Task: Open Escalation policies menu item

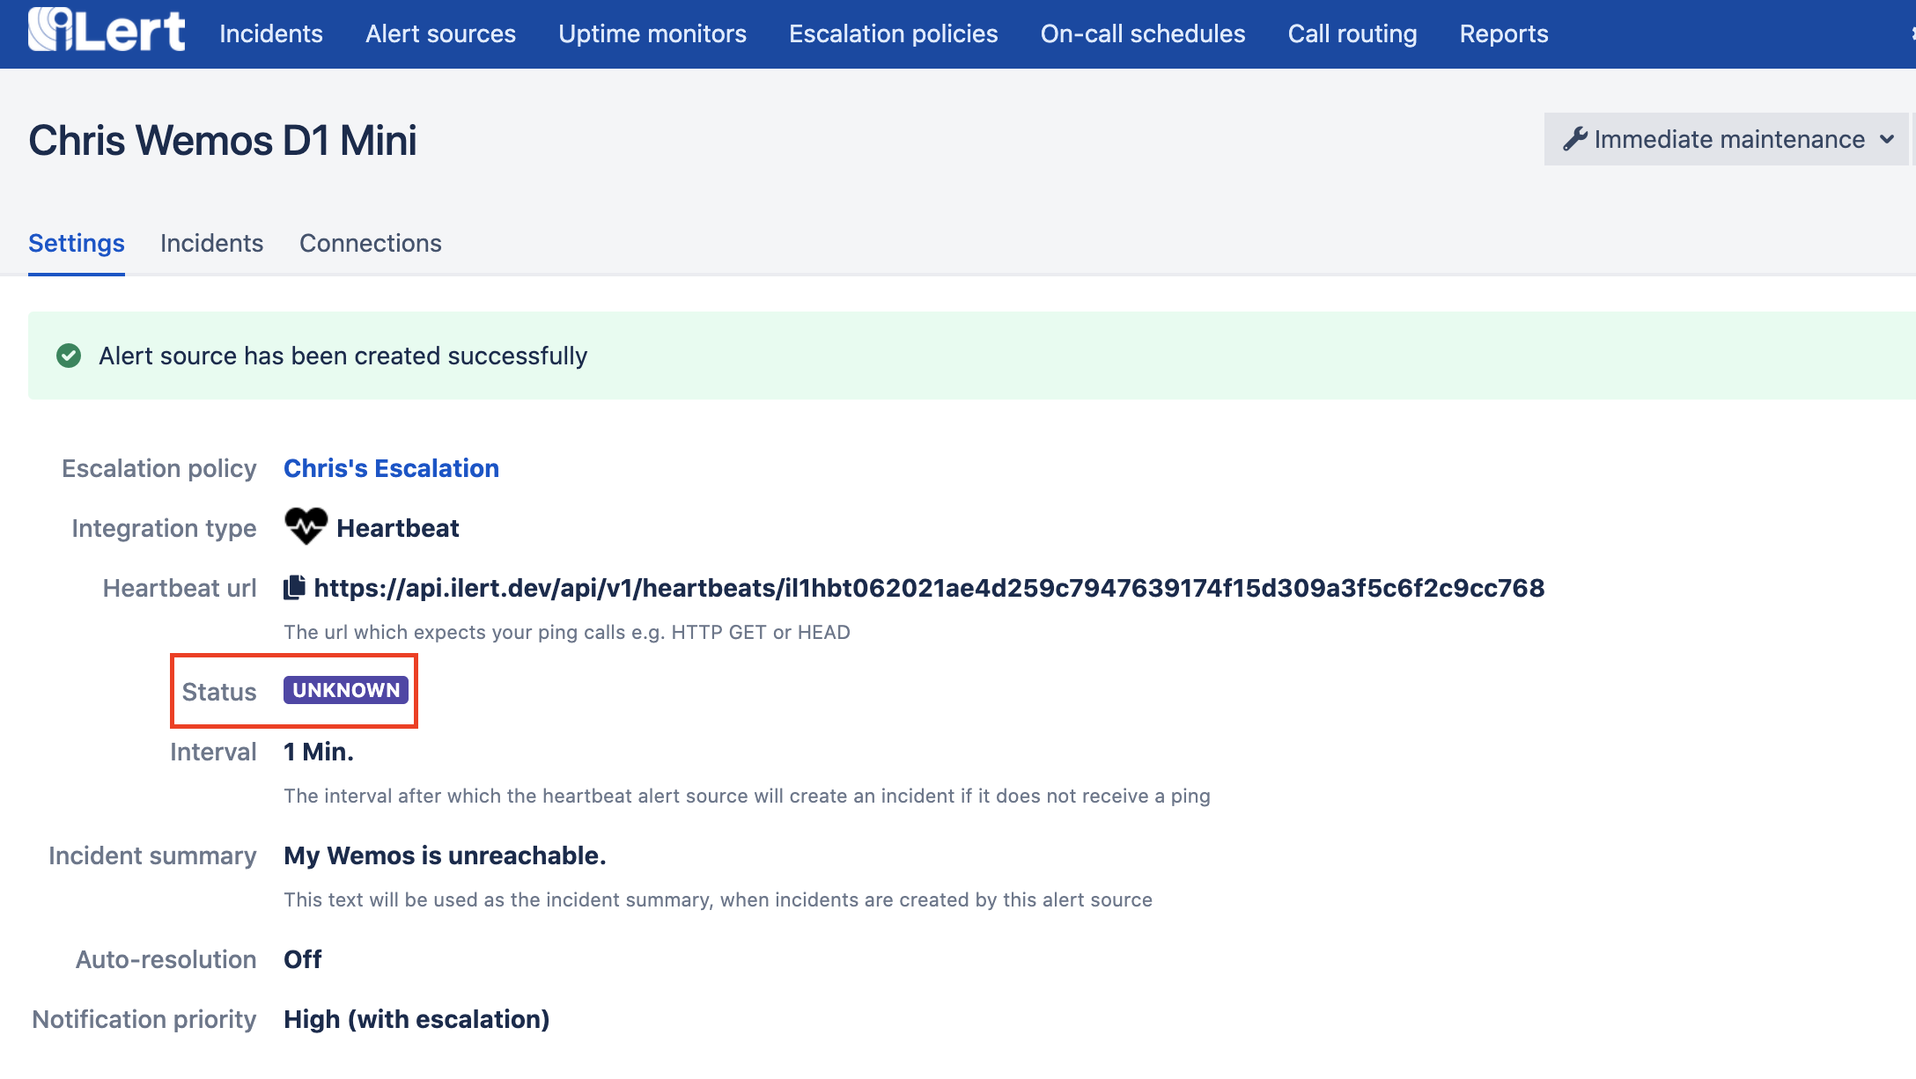Action: [893, 33]
